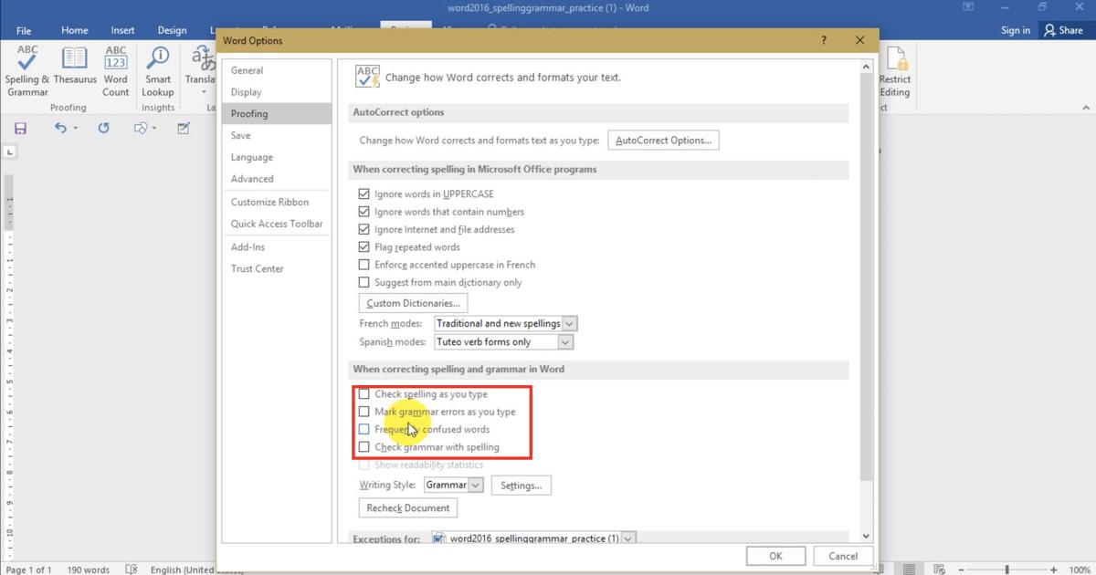Screen dimensions: 1096x575
Task: Open the proofing errors status bar icon
Action: [131, 569]
